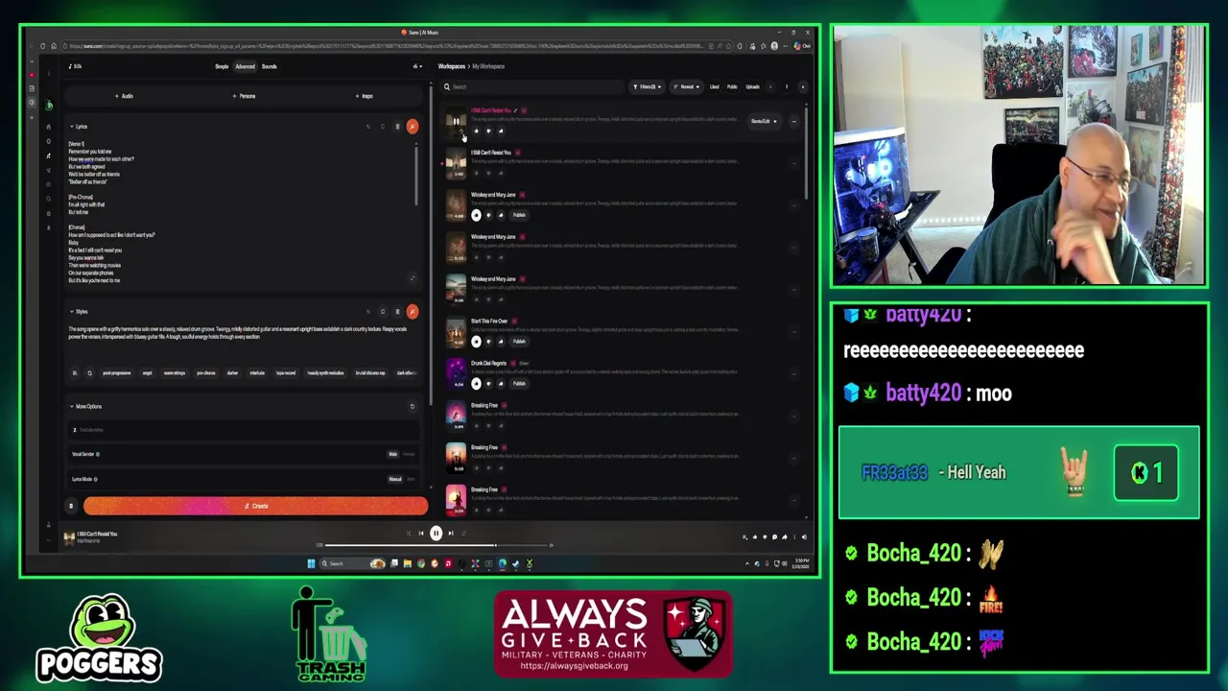Screen dimensions: 1228x691
Task: Click the Lyrics undo arrow icon
Action: tap(367, 127)
